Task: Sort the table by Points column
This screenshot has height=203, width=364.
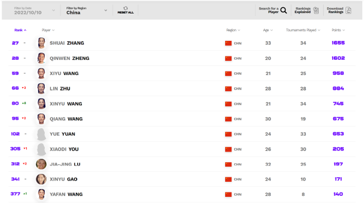Action: click(338, 30)
